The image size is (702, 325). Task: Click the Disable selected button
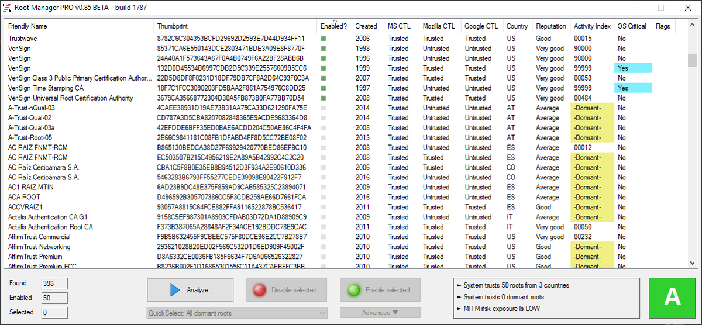pos(287,290)
